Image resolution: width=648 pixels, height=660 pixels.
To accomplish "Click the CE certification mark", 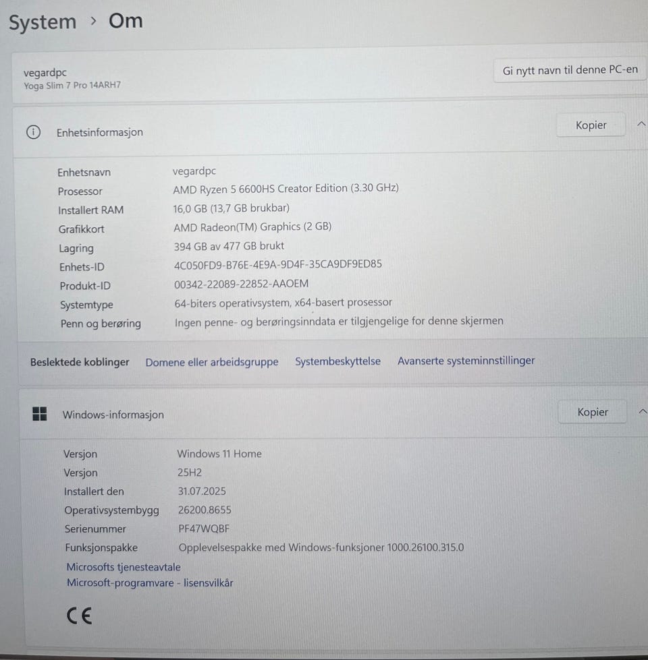I will [x=79, y=616].
